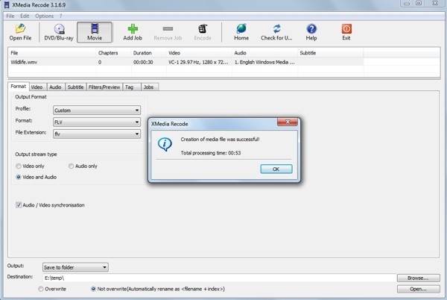Open the ? help menu
This screenshot has height=300, width=447.
61,16
